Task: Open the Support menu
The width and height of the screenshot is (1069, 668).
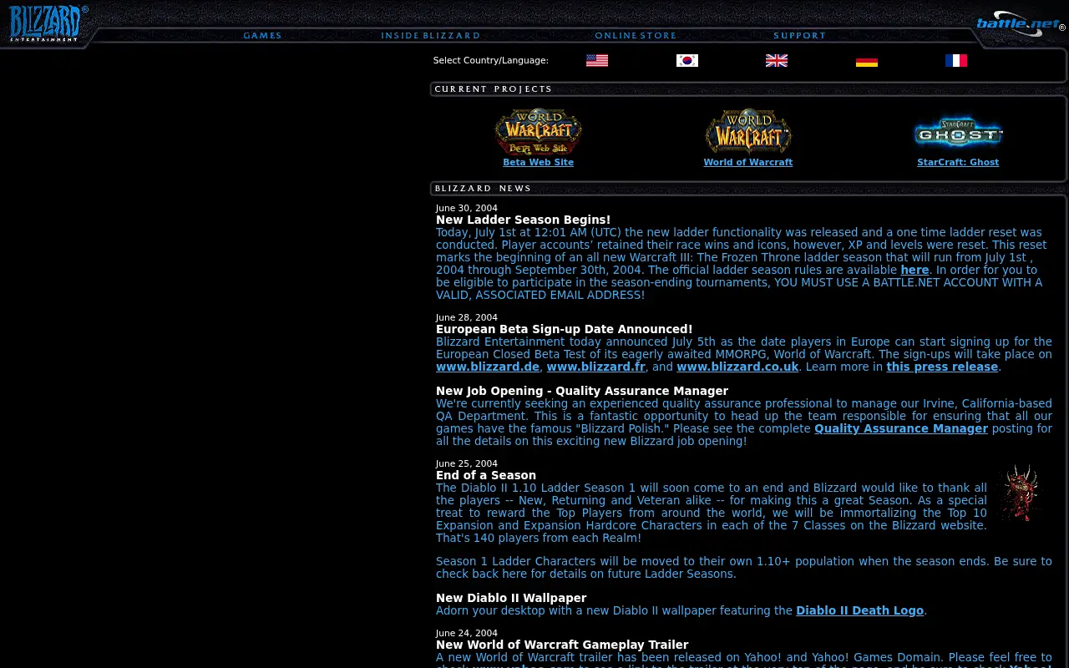Action: pyautogui.click(x=799, y=36)
